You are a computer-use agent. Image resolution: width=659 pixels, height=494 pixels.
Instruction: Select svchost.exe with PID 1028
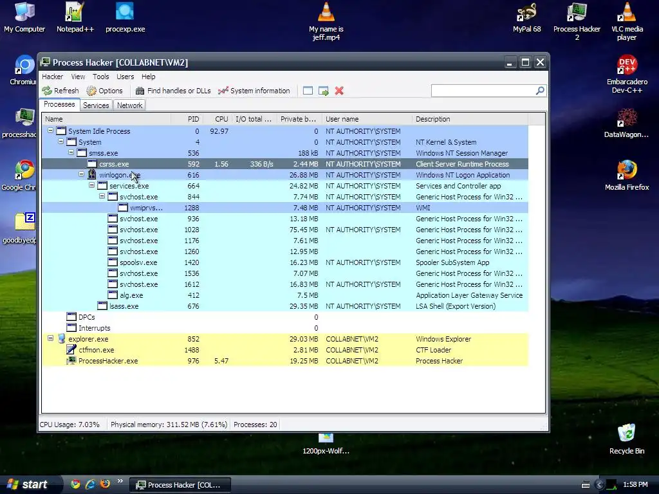click(285, 230)
